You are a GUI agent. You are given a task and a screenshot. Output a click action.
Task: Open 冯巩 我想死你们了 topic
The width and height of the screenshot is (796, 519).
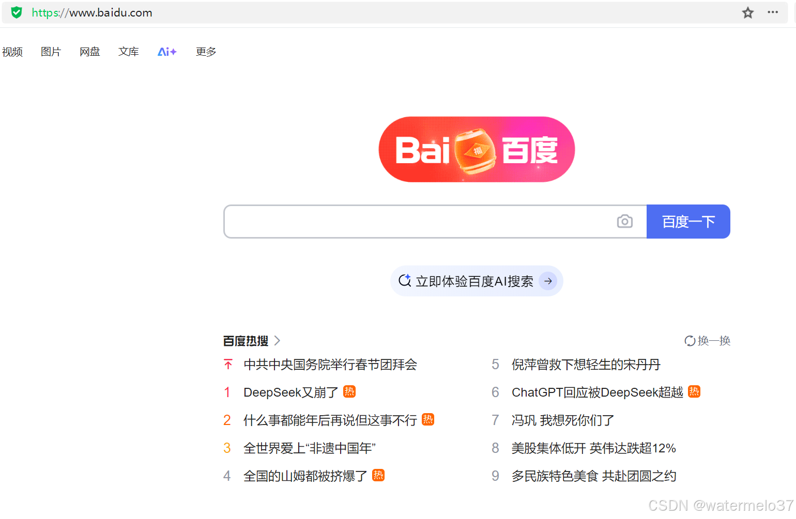click(x=563, y=420)
